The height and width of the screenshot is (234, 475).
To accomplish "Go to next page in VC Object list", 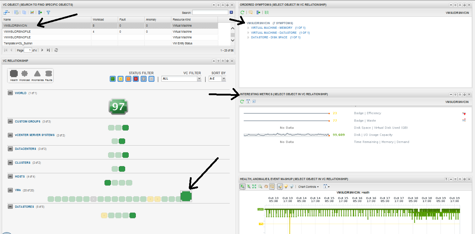I will [x=42, y=50].
